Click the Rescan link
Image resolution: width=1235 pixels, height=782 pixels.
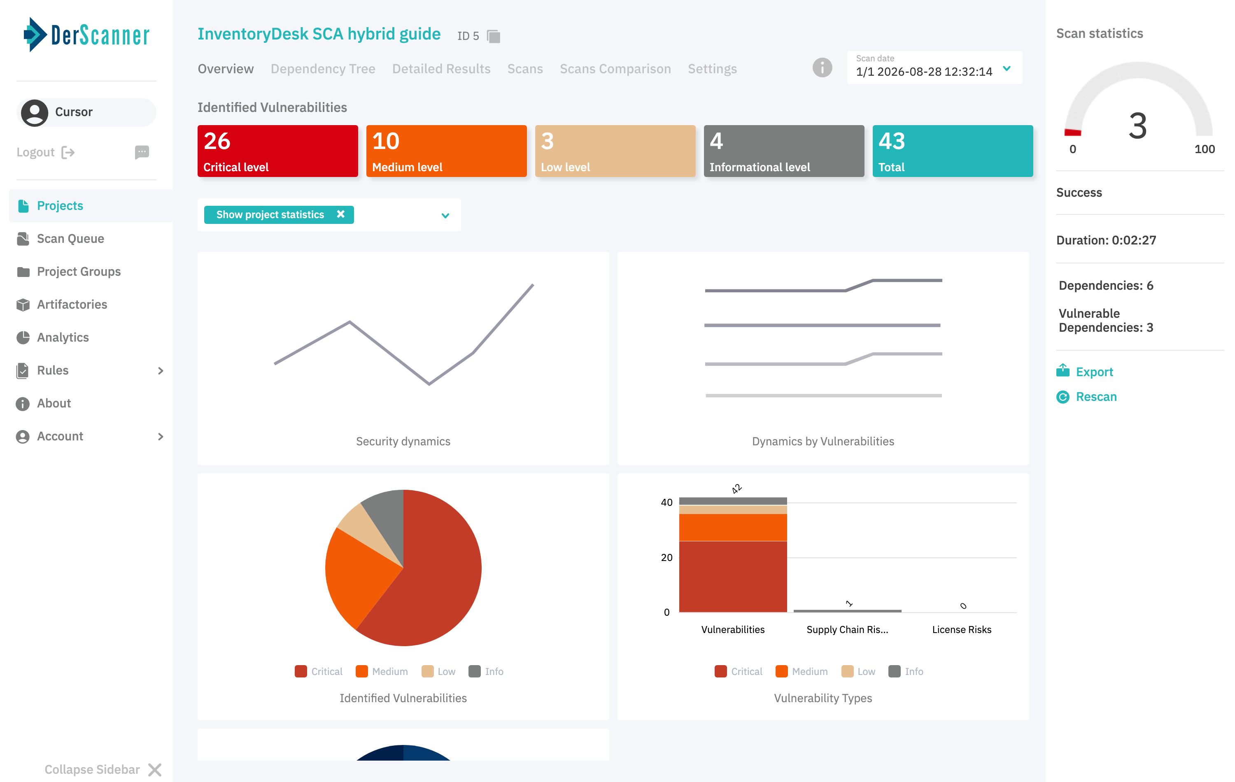pyautogui.click(x=1097, y=397)
